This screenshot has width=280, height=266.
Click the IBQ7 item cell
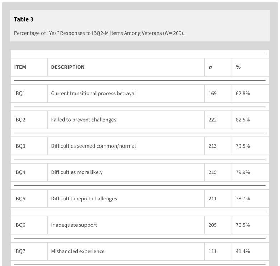(20, 251)
